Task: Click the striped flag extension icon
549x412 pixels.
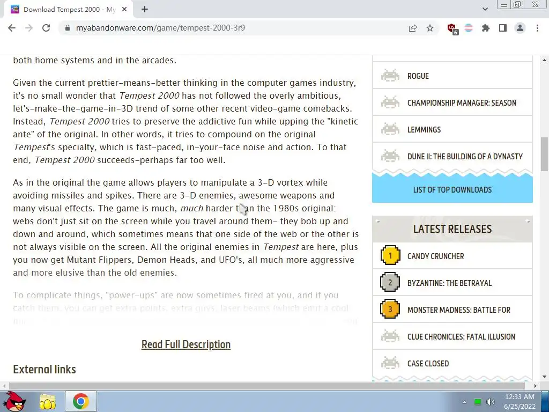Action: tap(469, 28)
